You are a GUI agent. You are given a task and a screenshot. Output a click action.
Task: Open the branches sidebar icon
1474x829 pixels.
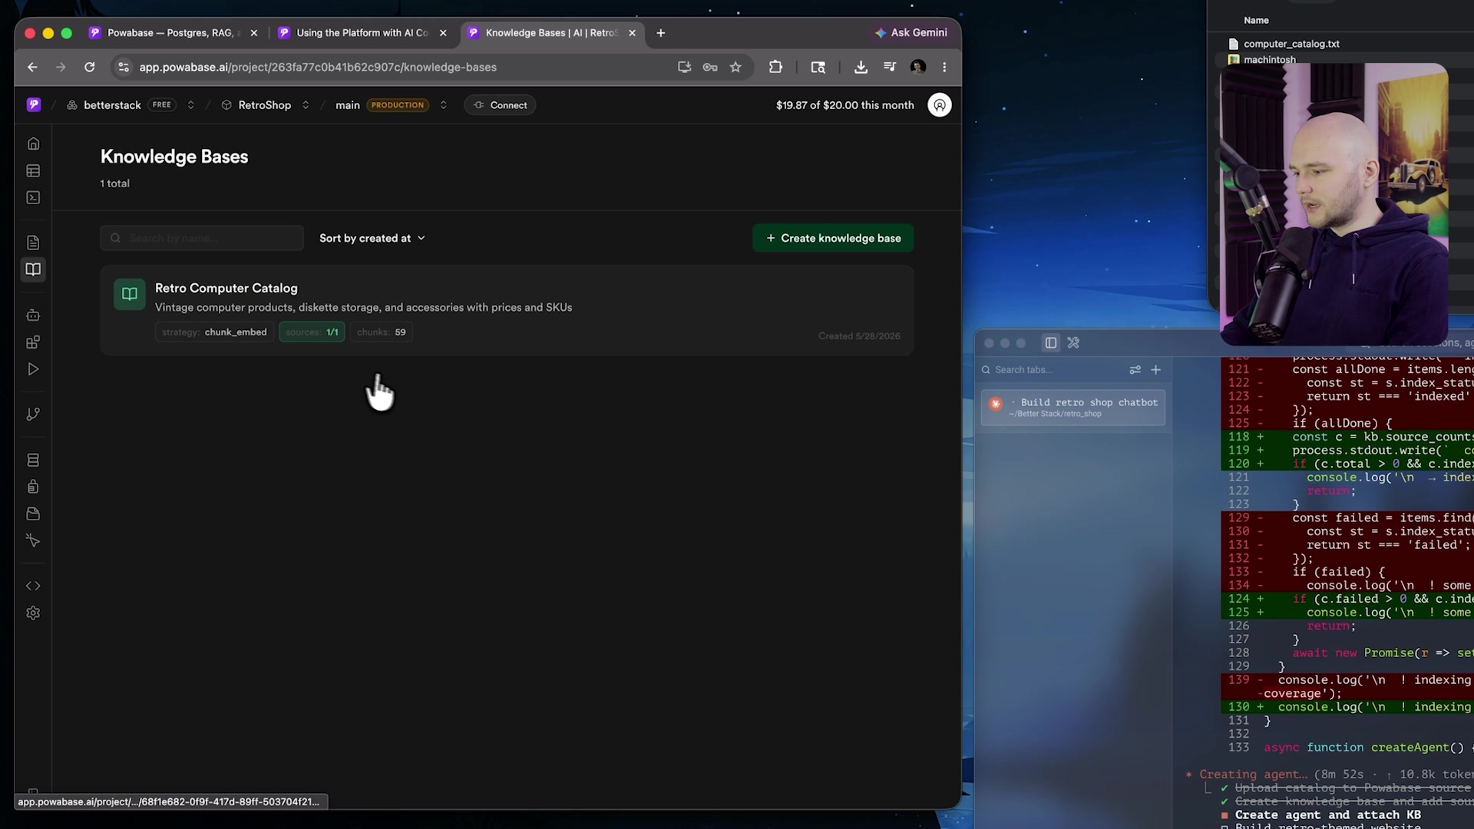click(33, 414)
